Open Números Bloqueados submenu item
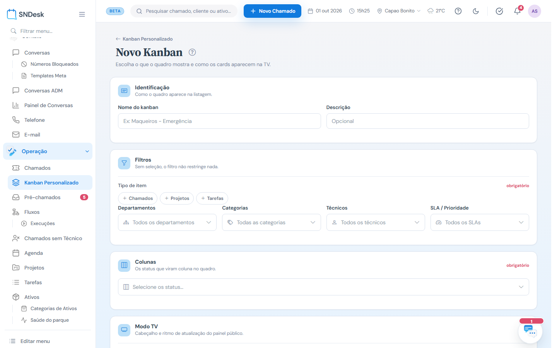This screenshot has height=348, width=557. point(54,64)
